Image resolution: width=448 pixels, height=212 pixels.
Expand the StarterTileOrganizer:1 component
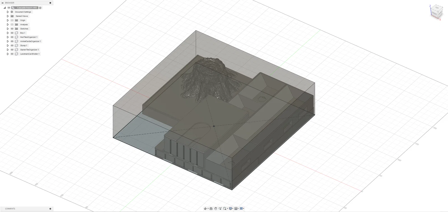pos(8,50)
